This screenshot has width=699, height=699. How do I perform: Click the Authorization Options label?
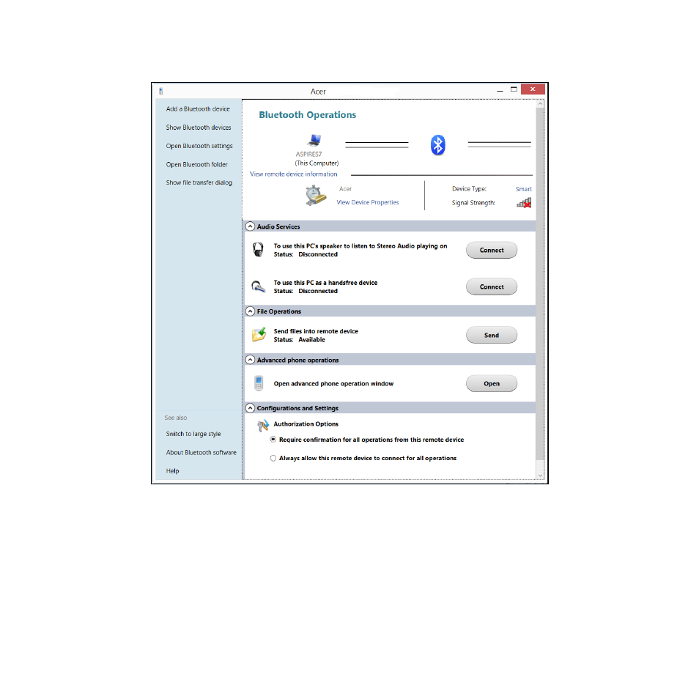point(306,424)
